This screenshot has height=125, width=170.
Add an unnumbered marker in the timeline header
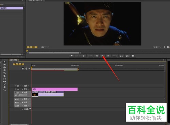point(29,69)
